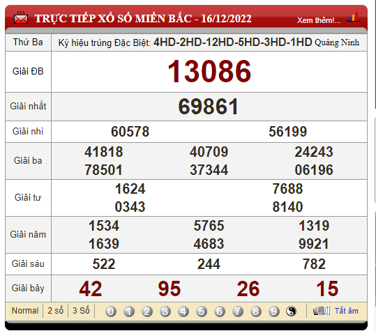Open the bar chart statistics icon

pyautogui.click(x=353, y=17)
